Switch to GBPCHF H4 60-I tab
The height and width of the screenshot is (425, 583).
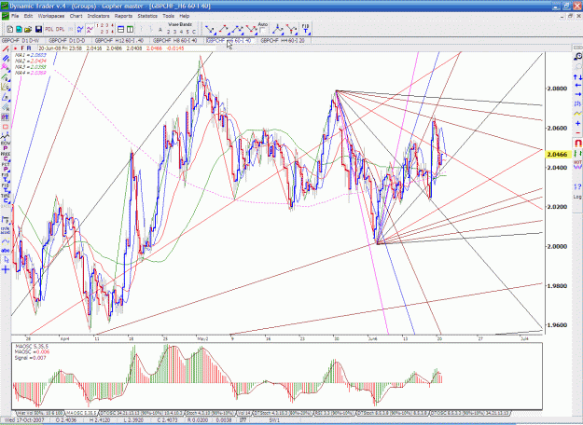click(x=283, y=40)
